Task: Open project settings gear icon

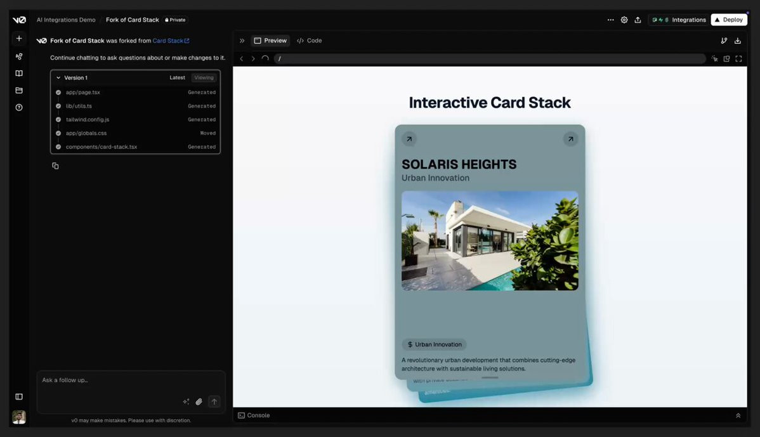Action: (x=624, y=20)
